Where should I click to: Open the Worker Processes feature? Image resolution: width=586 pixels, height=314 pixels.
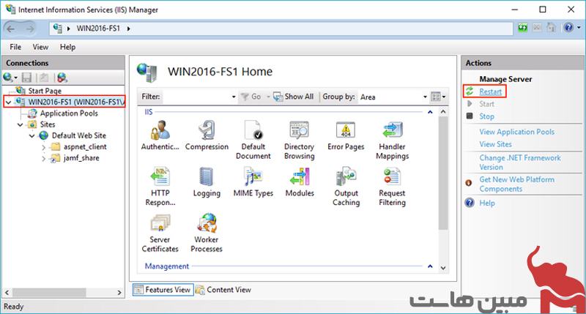[207, 233]
